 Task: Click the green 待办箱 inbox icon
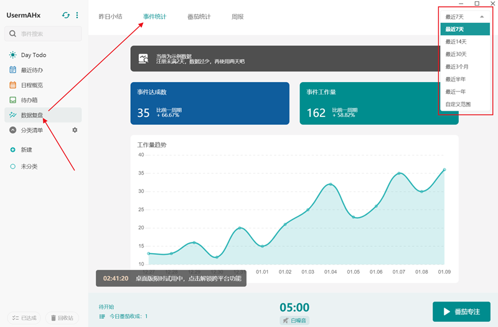[x=12, y=100]
